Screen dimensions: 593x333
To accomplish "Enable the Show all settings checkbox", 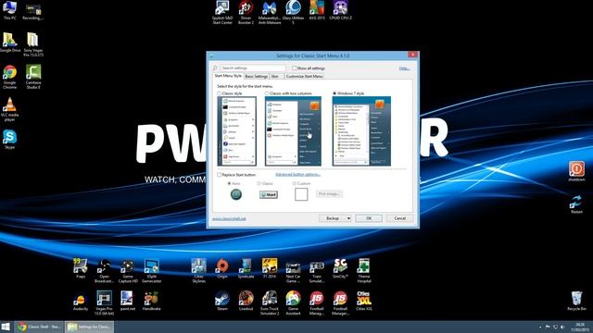I will point(294,68).
